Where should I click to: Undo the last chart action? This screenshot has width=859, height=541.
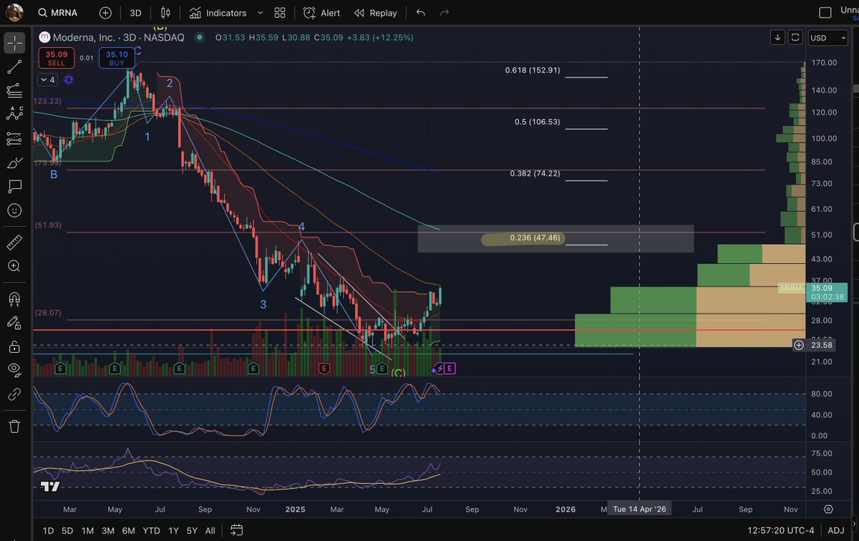pyautogui.click(x=420, y=13)
